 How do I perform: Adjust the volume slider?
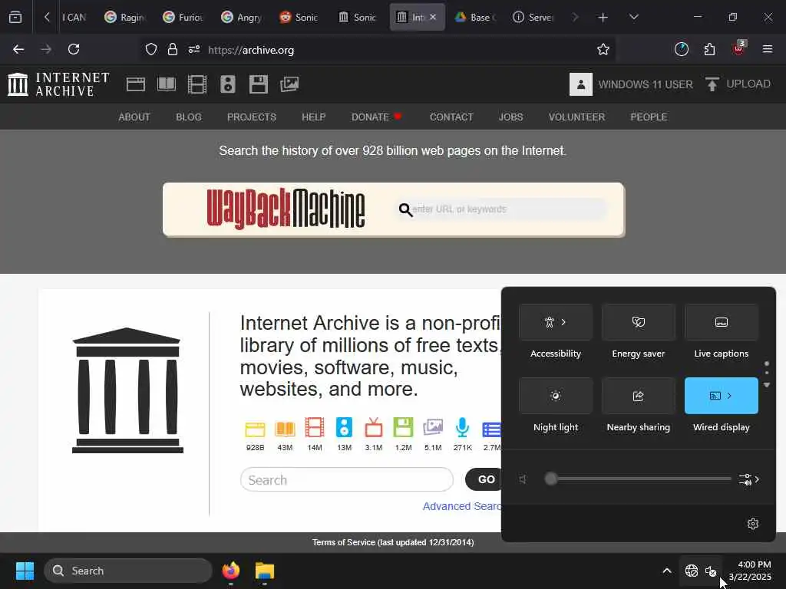tap(638, 479)
